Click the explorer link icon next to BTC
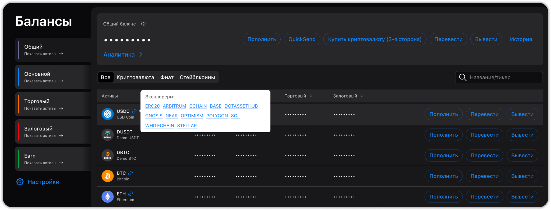 pos(130,173)
